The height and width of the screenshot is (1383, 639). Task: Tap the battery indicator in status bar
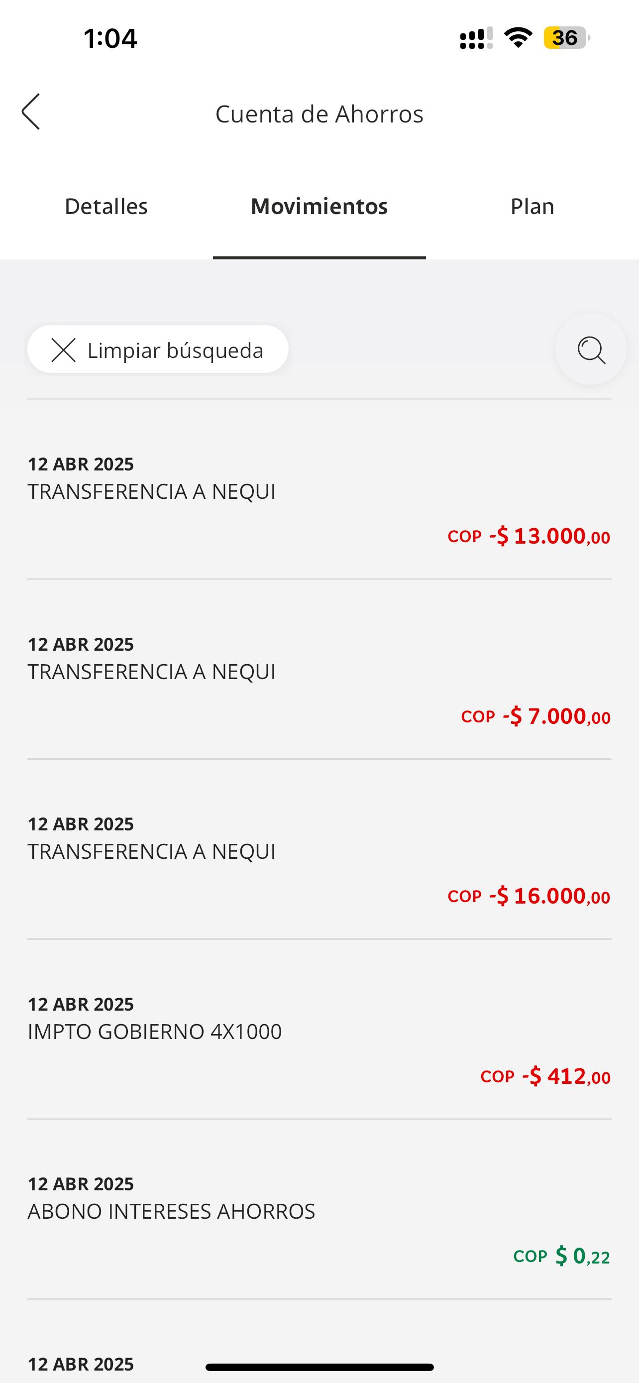pyautogui.click(x=566, y=38)
